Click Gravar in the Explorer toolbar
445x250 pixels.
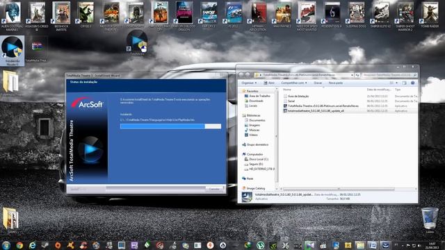[318, 83]
